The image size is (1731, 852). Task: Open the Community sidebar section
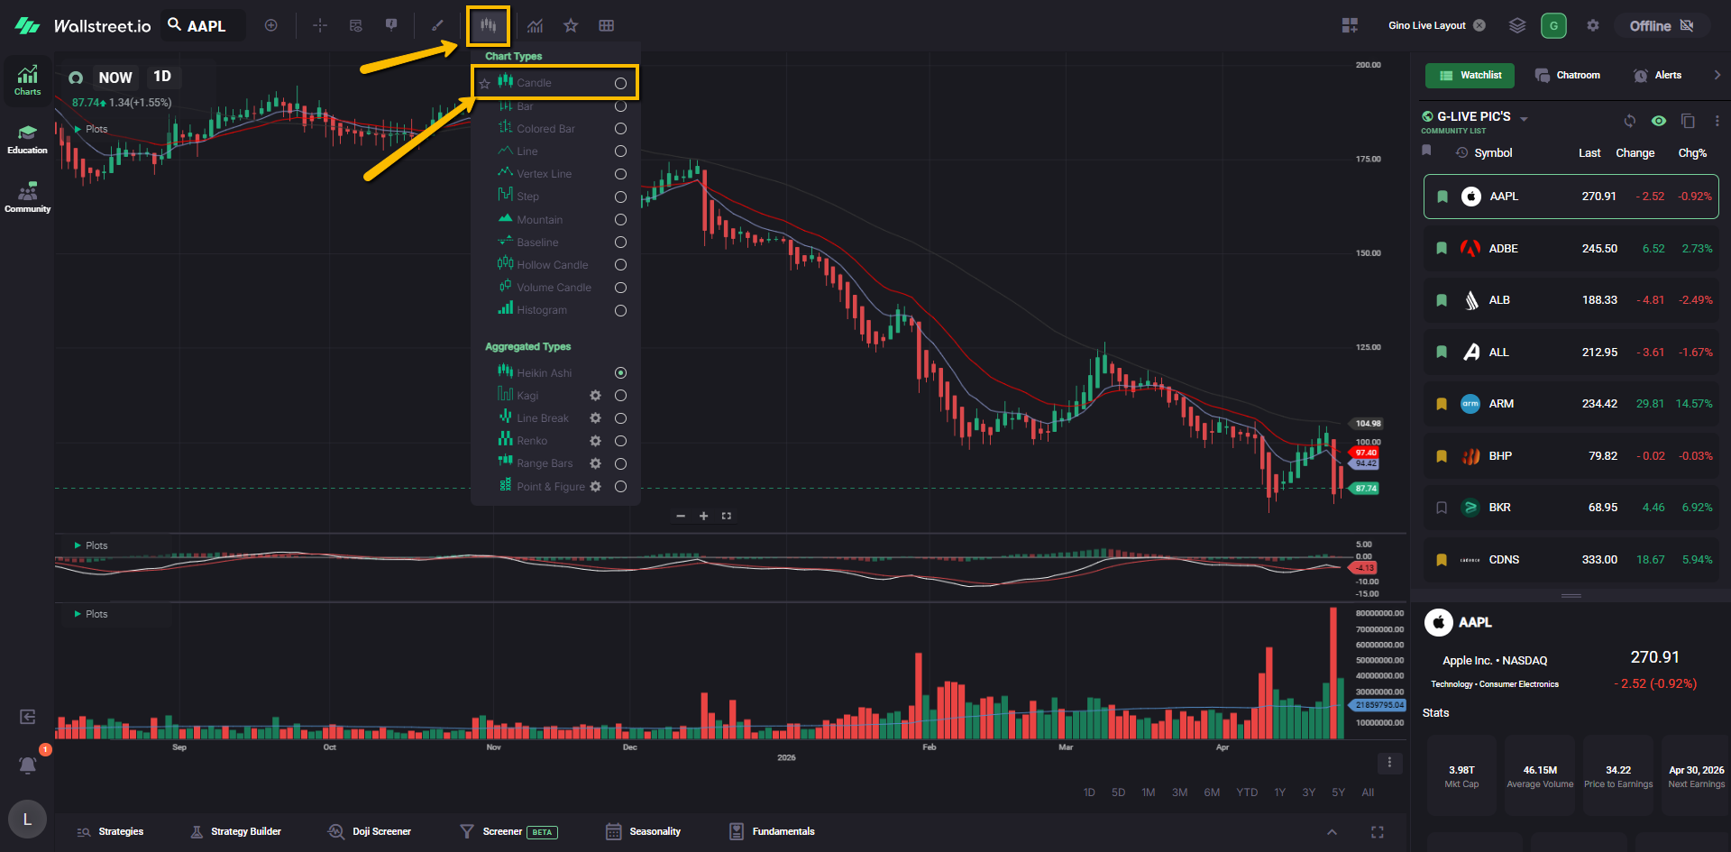click(x=27, y=197)
